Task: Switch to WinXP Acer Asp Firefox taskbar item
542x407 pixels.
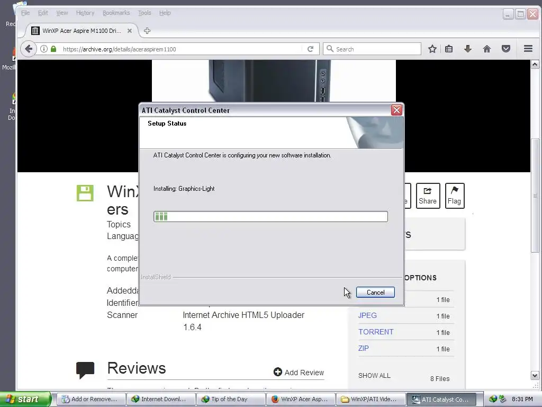Action: tap(301, 399)
